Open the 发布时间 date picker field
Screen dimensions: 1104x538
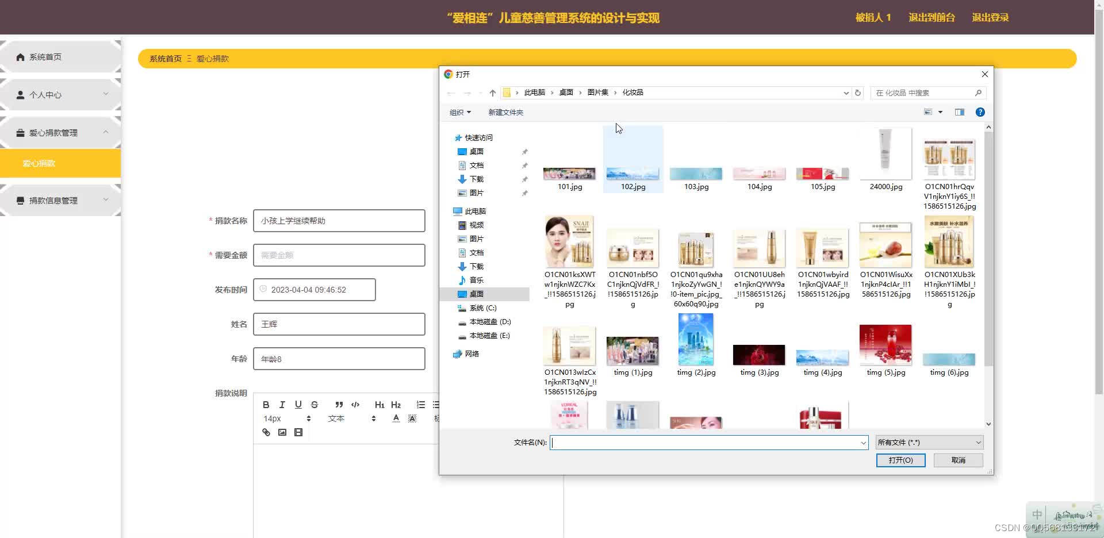[x=315, y=290]
